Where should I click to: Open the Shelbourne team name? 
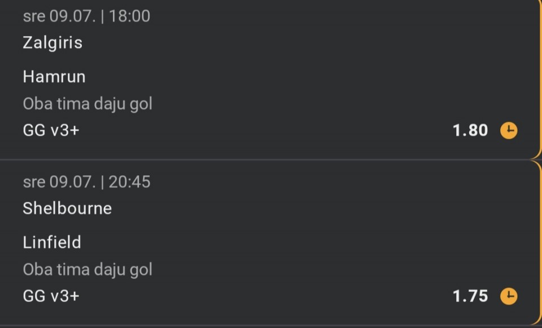(x=67, y=209)
